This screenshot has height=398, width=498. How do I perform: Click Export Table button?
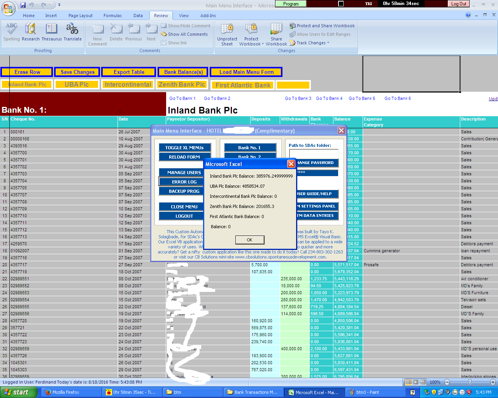129,72
